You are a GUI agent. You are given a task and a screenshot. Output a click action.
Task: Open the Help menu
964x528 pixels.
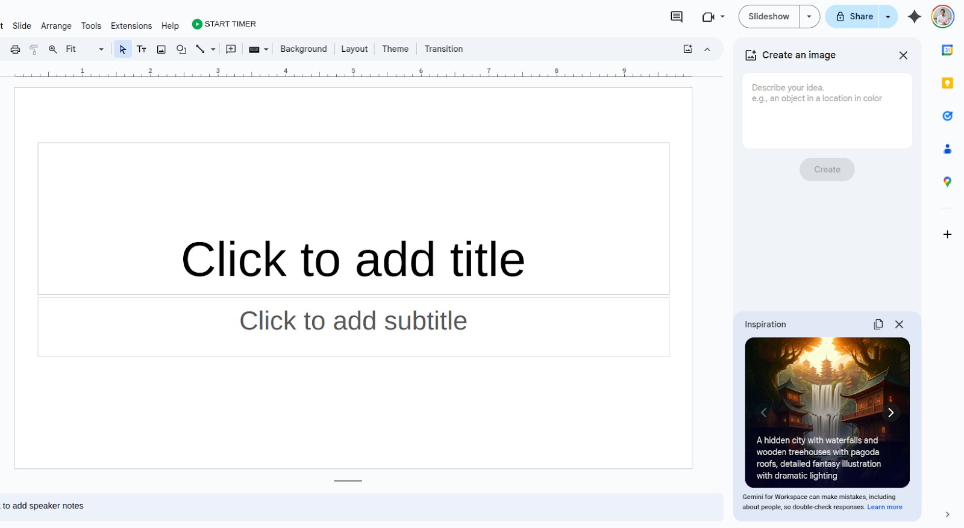[x=170, y=26]
